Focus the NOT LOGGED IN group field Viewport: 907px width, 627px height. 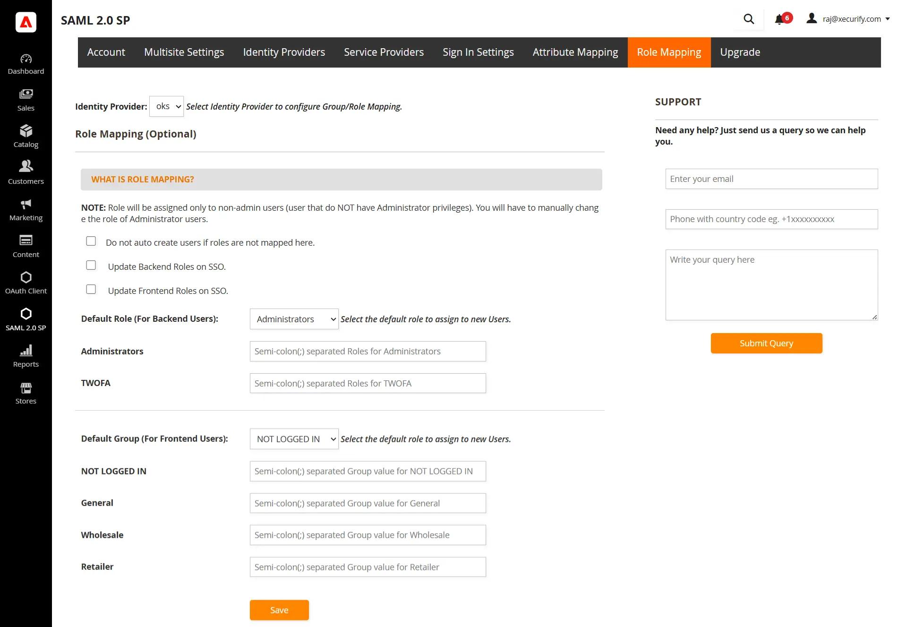(368, 472)
